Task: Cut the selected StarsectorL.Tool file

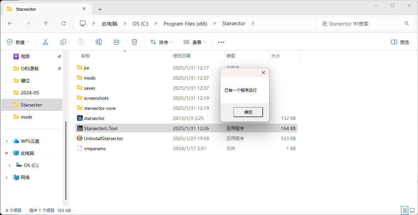Action: click(45, 42)
